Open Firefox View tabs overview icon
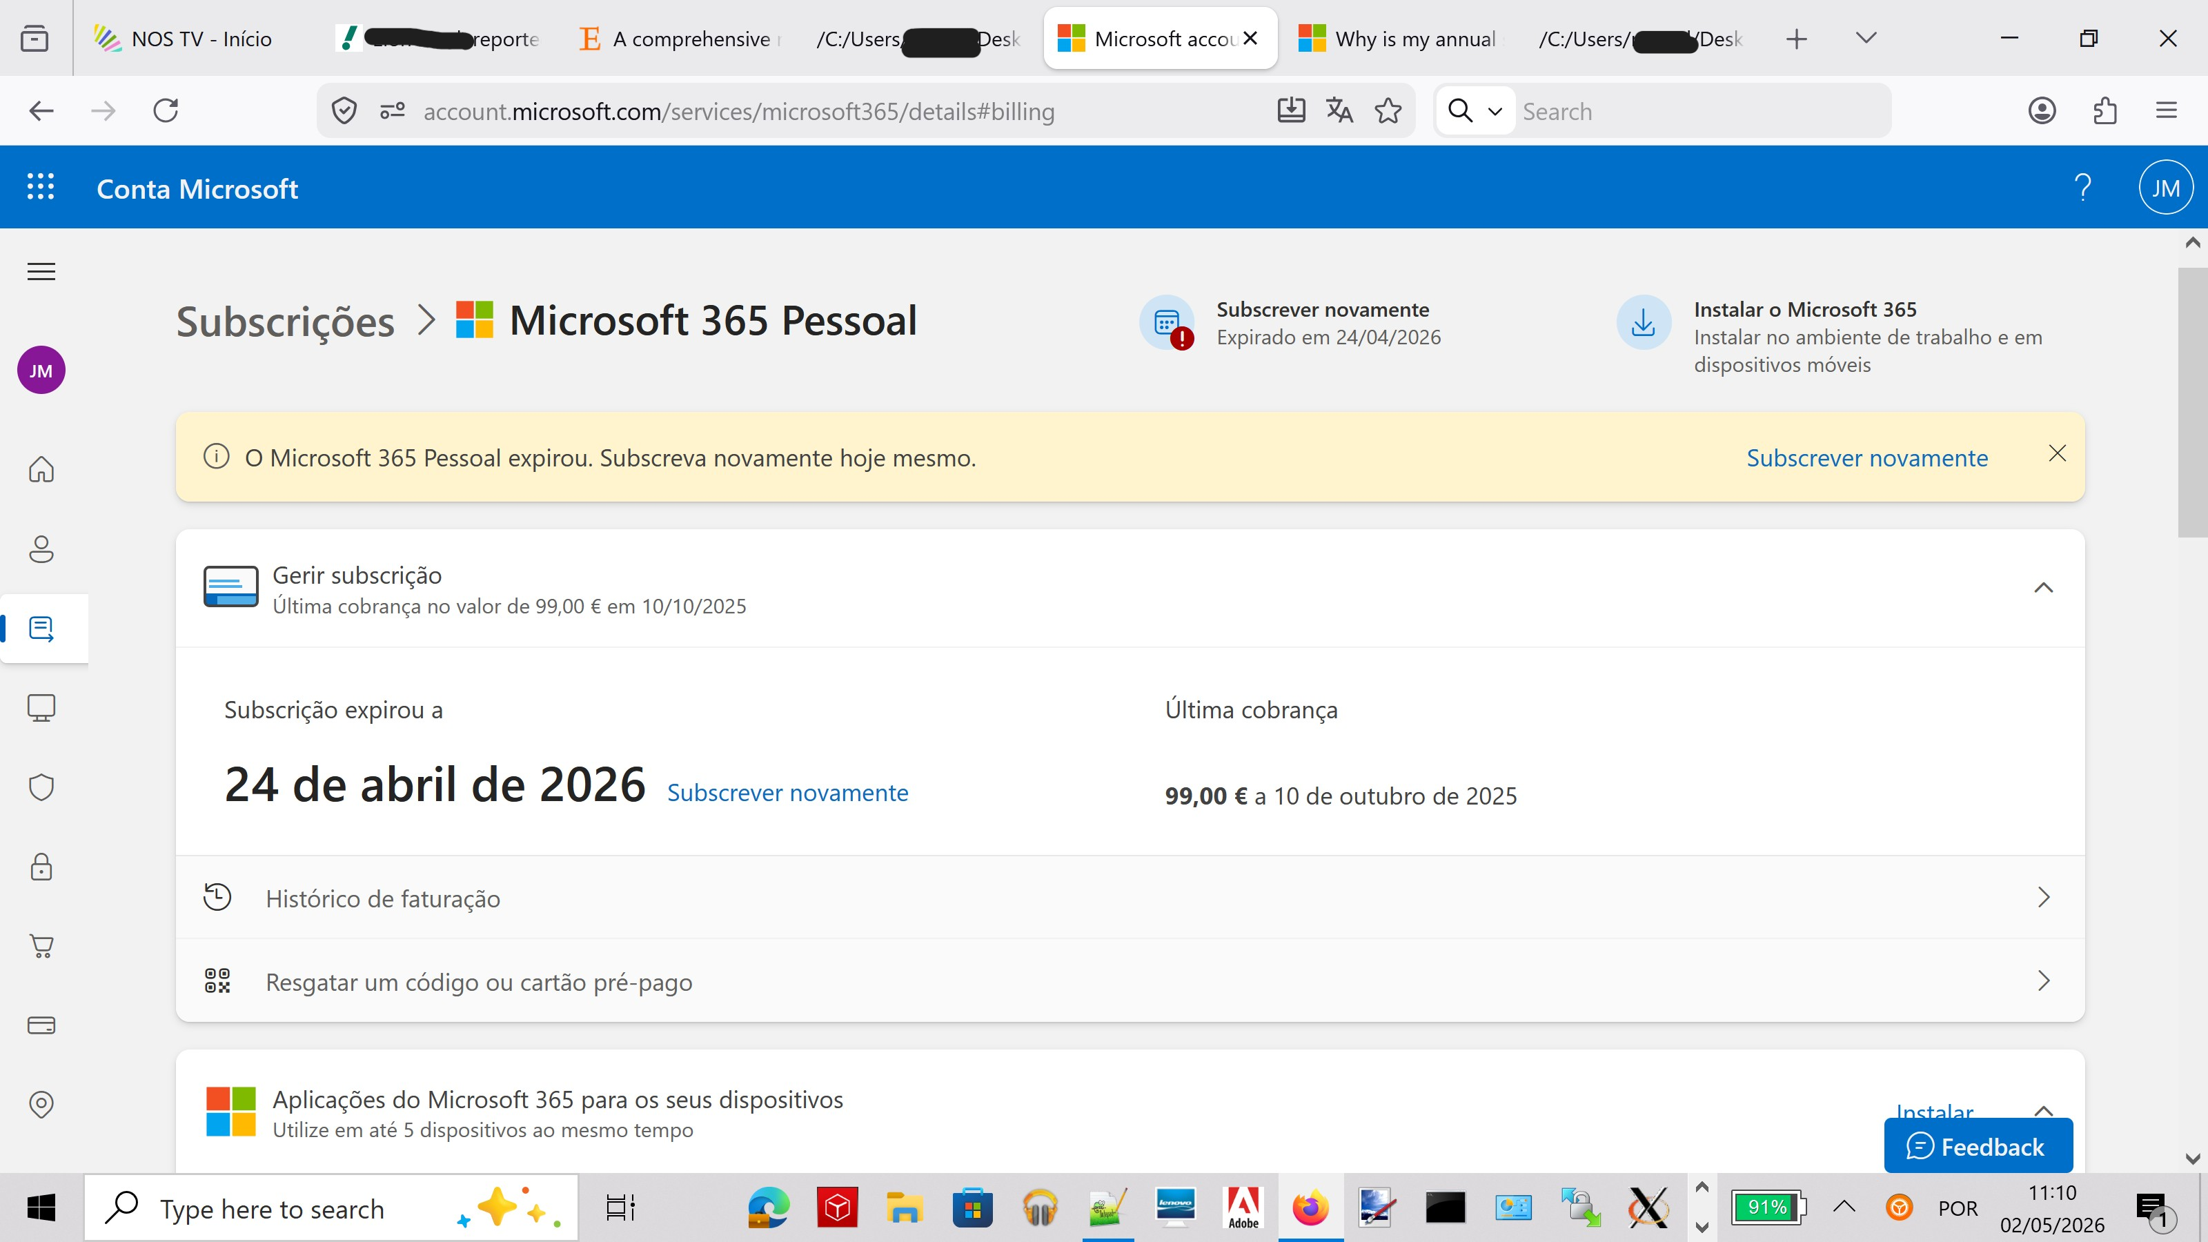 pyautogui.click(x=34, y=39)
